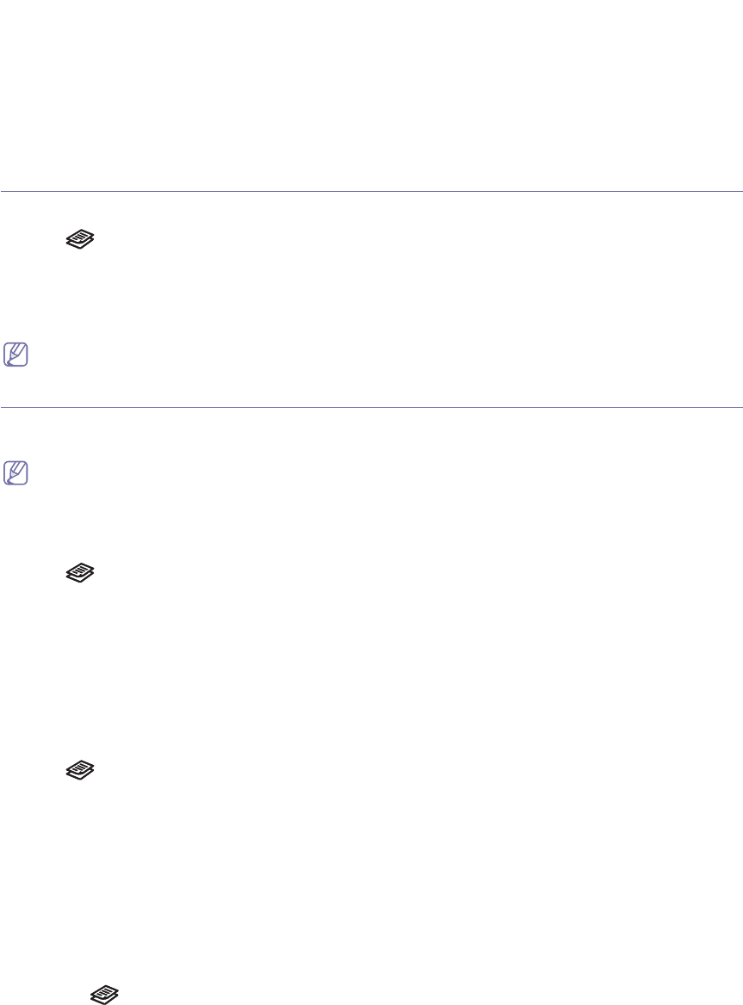The image size is (743, 1005).
Task: Click the lower pencil note icon
Action: click(15, 472)
